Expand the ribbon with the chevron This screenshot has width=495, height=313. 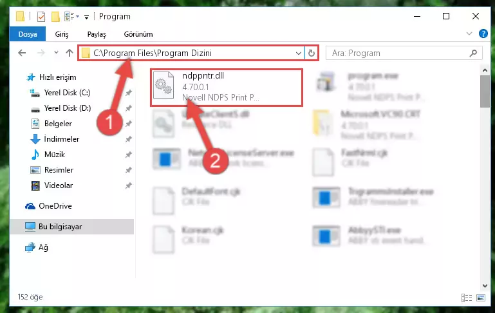point(469,33)
